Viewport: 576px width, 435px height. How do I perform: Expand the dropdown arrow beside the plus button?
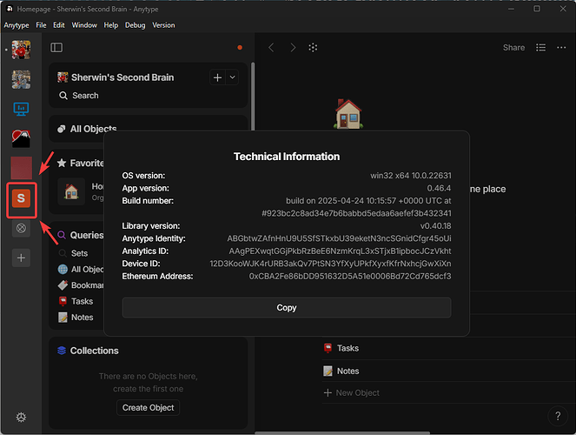[232, 77]
